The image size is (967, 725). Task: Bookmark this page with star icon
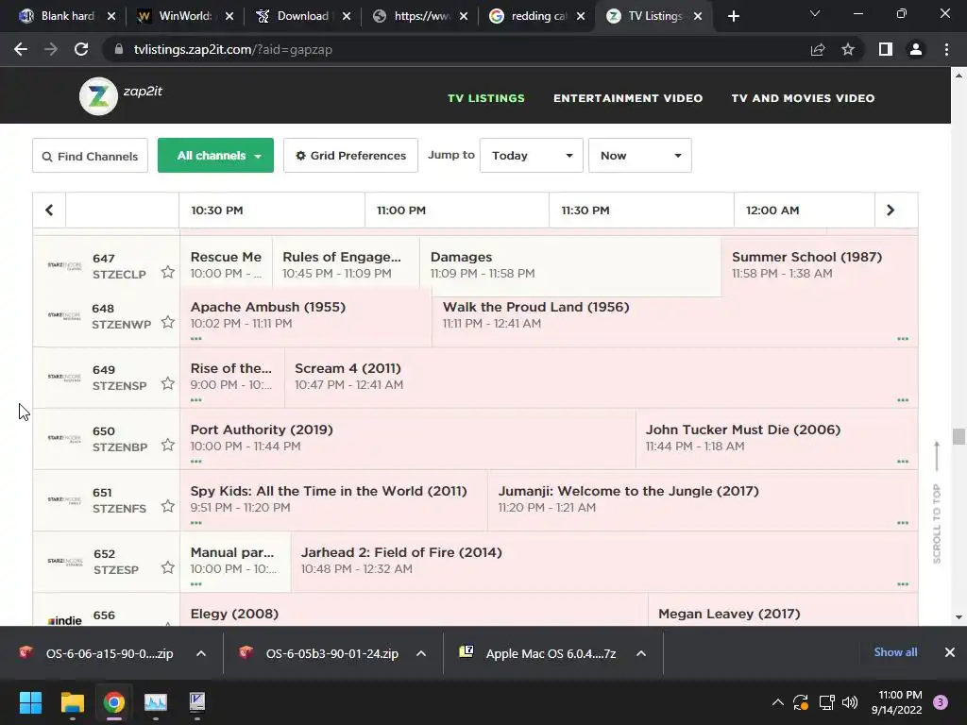point(848,49)
